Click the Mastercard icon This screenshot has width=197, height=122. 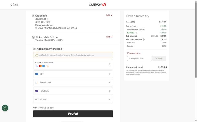(x=40, y=66)
